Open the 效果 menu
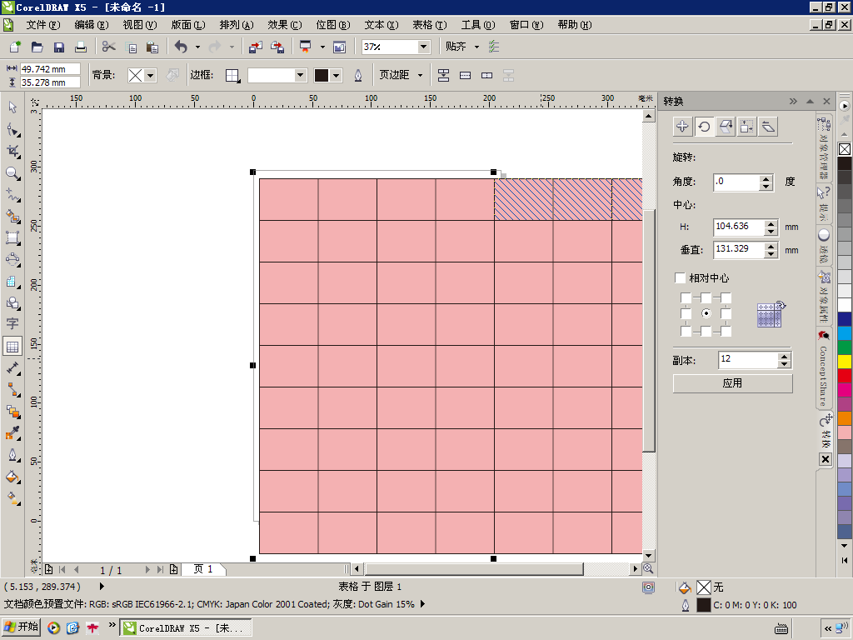This screenshot has width=853, height=640. (x=284, y=25)
